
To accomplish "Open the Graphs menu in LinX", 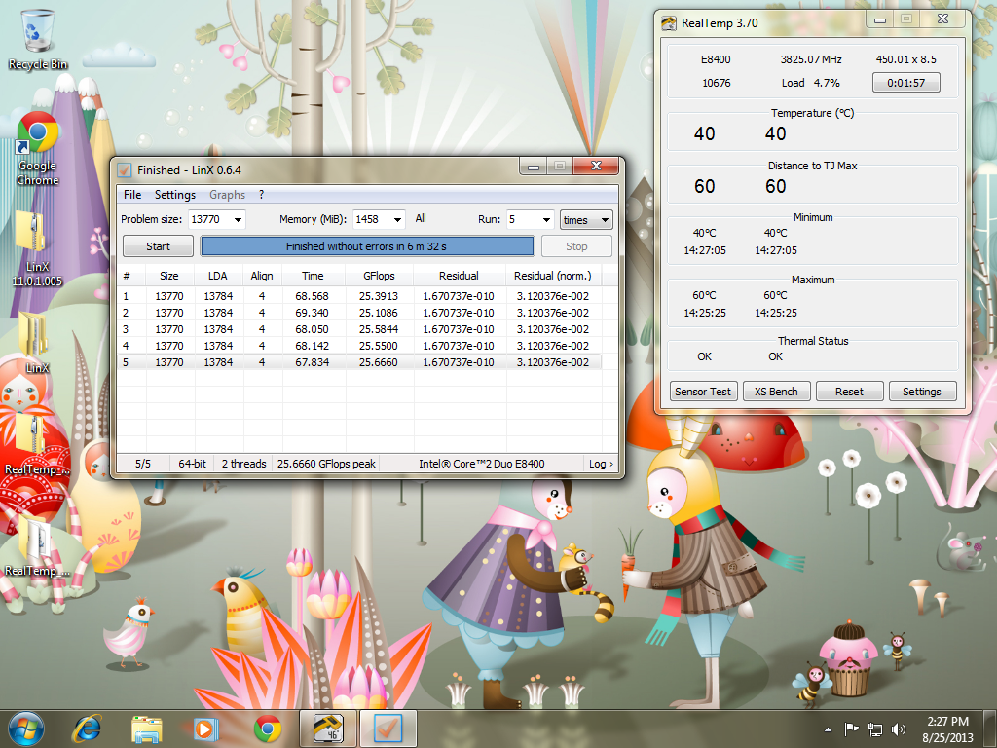I will (x=227, y=195).
